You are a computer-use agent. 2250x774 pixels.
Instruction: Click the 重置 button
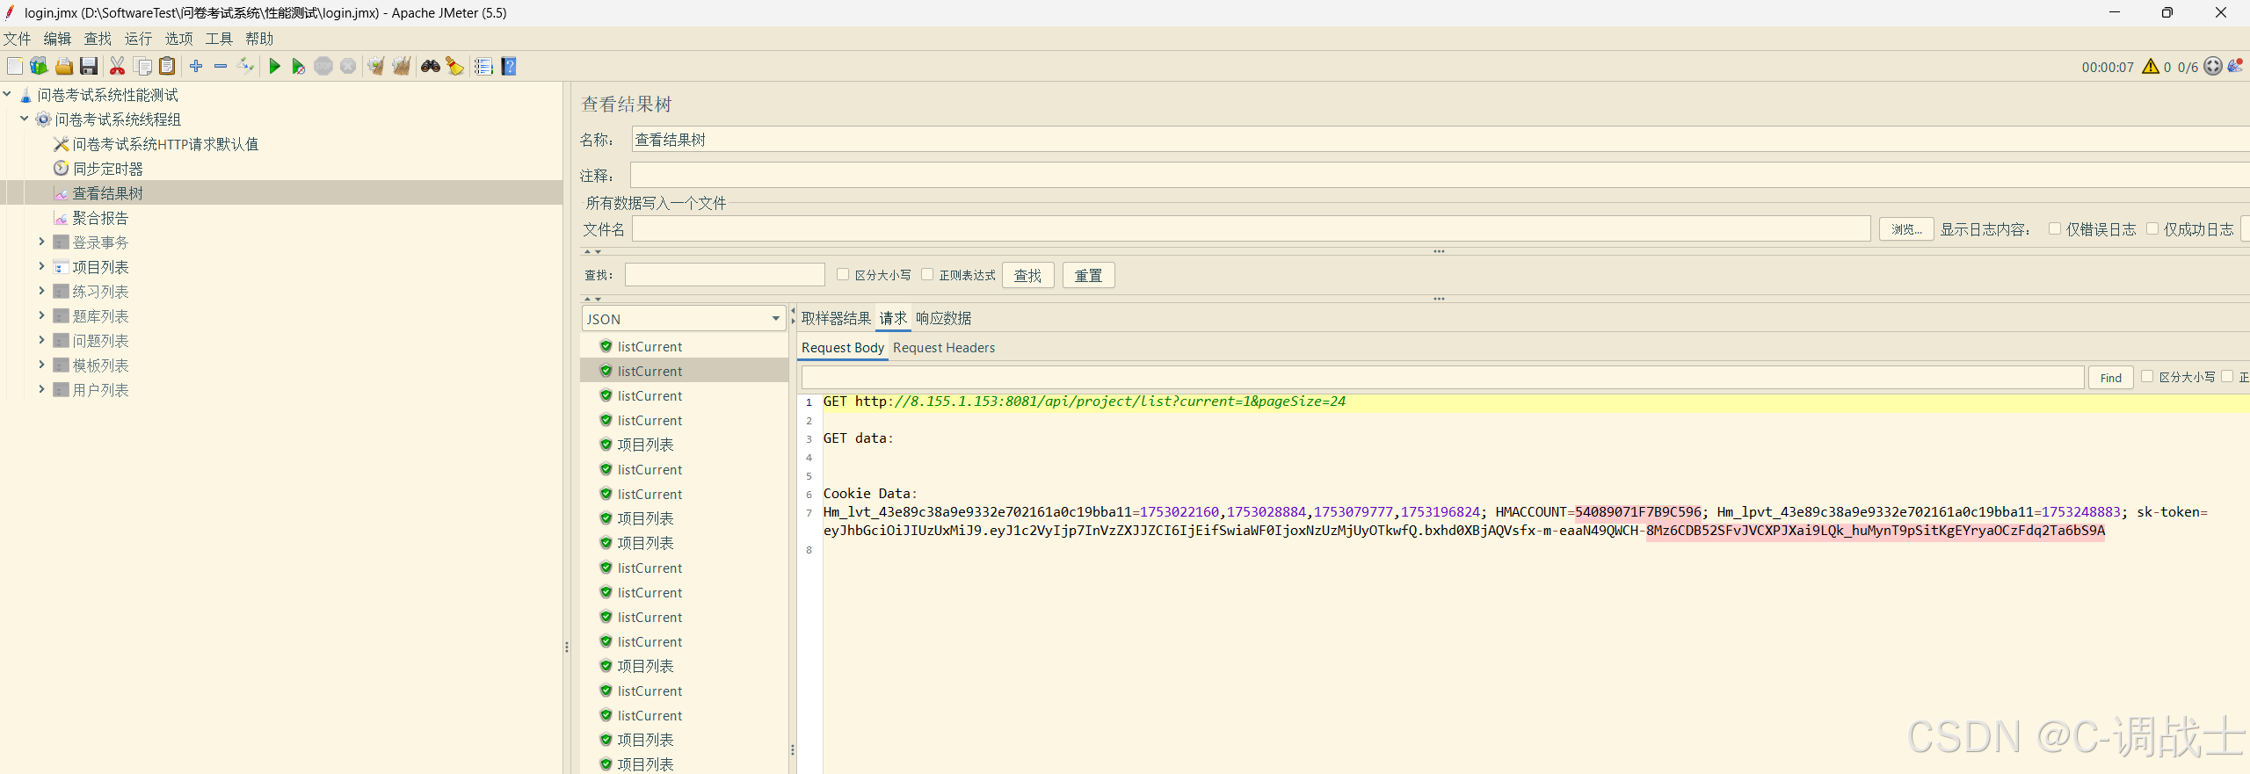tap(1088, 276)
